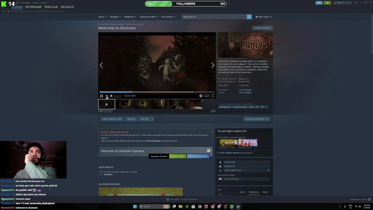Unmute the trailer volume icon
Screen dimensions: 373x210
(x=107, y=96)
